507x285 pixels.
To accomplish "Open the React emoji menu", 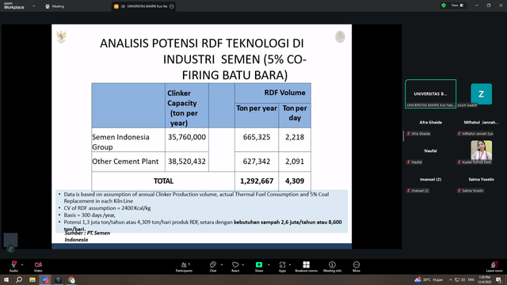I will [x=235, y=267].
